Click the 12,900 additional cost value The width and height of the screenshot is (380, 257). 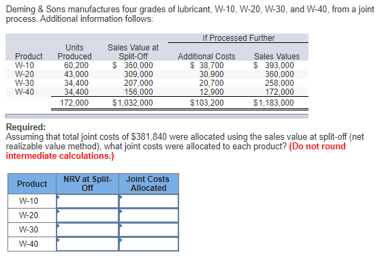coord(211,92)
